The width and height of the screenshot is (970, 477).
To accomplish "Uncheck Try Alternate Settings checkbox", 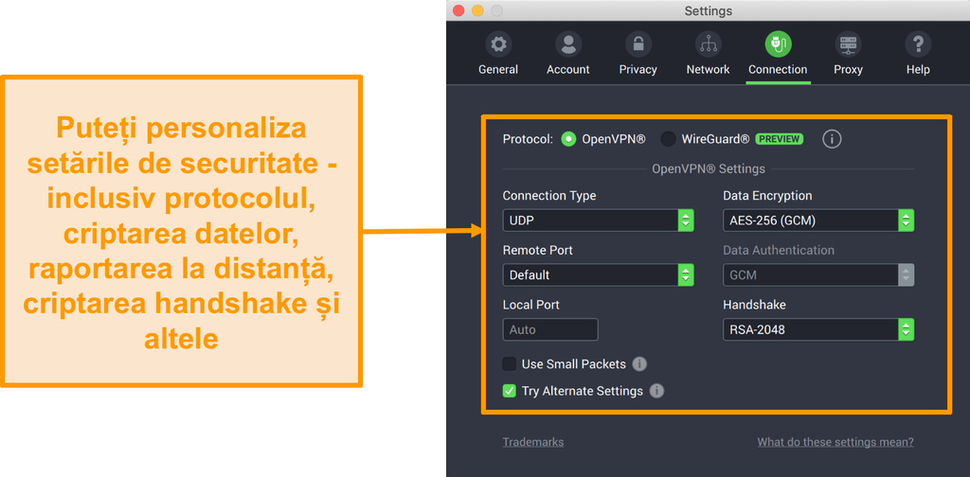I will click(x=509, y=391).
